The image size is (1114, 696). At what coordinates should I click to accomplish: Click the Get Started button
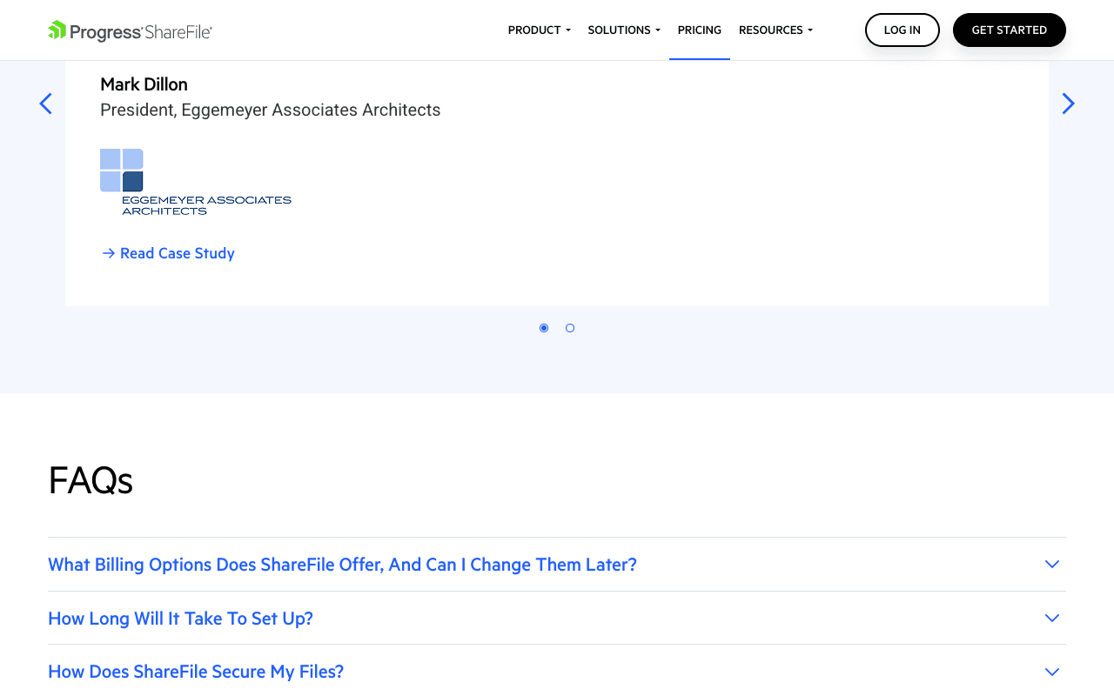click(1010, 30)
